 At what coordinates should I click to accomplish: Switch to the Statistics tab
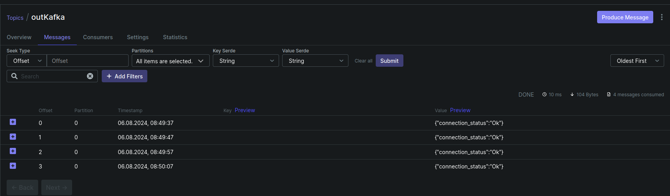click(x=175, y=37)
